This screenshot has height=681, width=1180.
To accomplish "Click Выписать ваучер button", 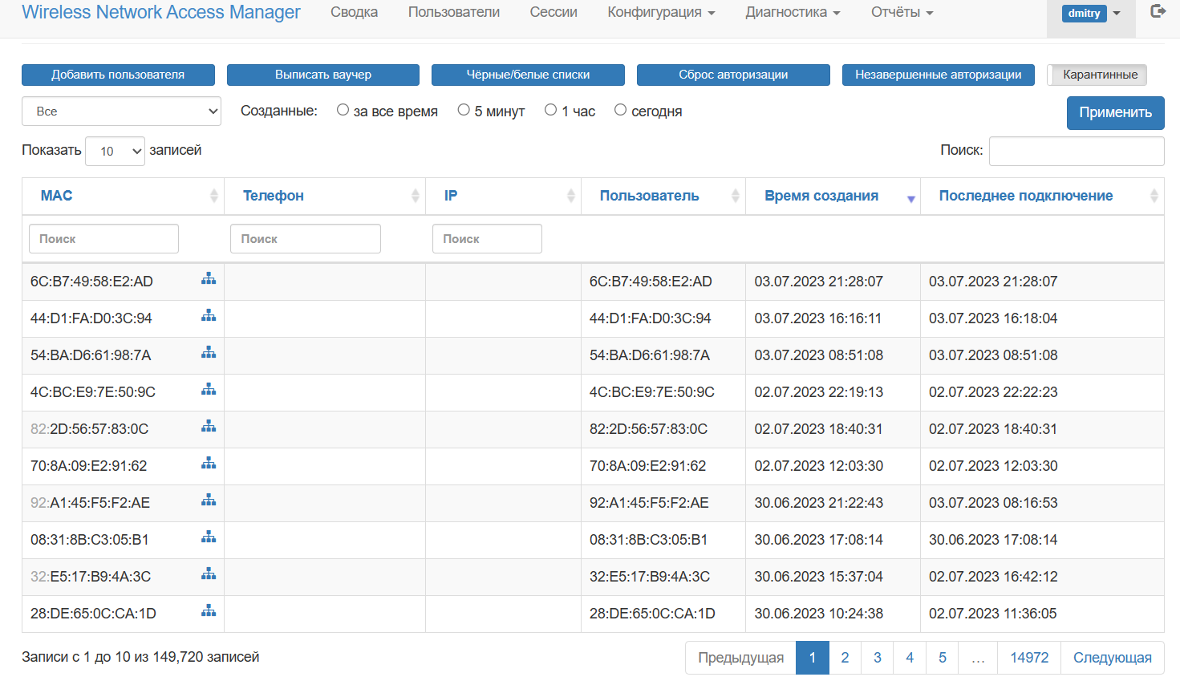I will tap(323, 75).
